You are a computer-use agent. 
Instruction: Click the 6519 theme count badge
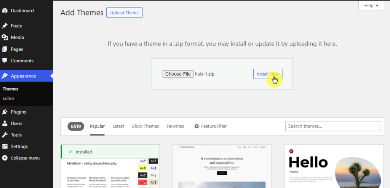point(76,126)
